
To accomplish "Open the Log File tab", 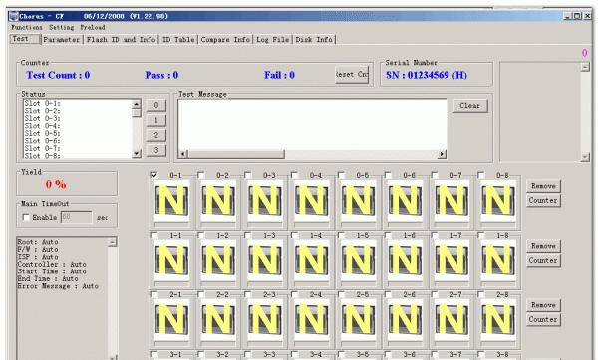I will point(273,39).
